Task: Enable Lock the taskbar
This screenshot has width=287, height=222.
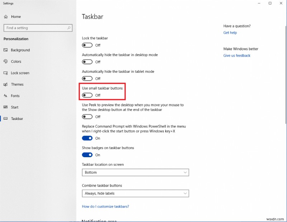Action: click(87, 45)
